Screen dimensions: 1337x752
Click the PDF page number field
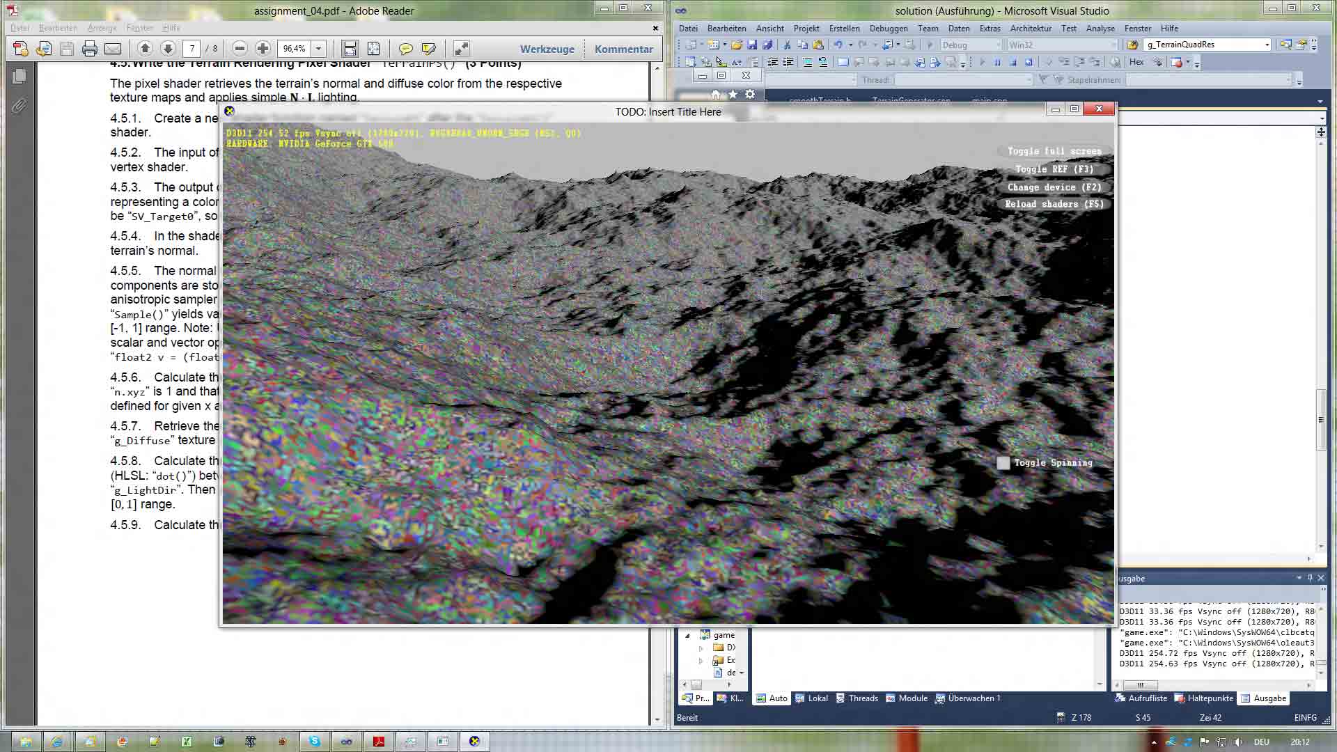pos(192,49)
